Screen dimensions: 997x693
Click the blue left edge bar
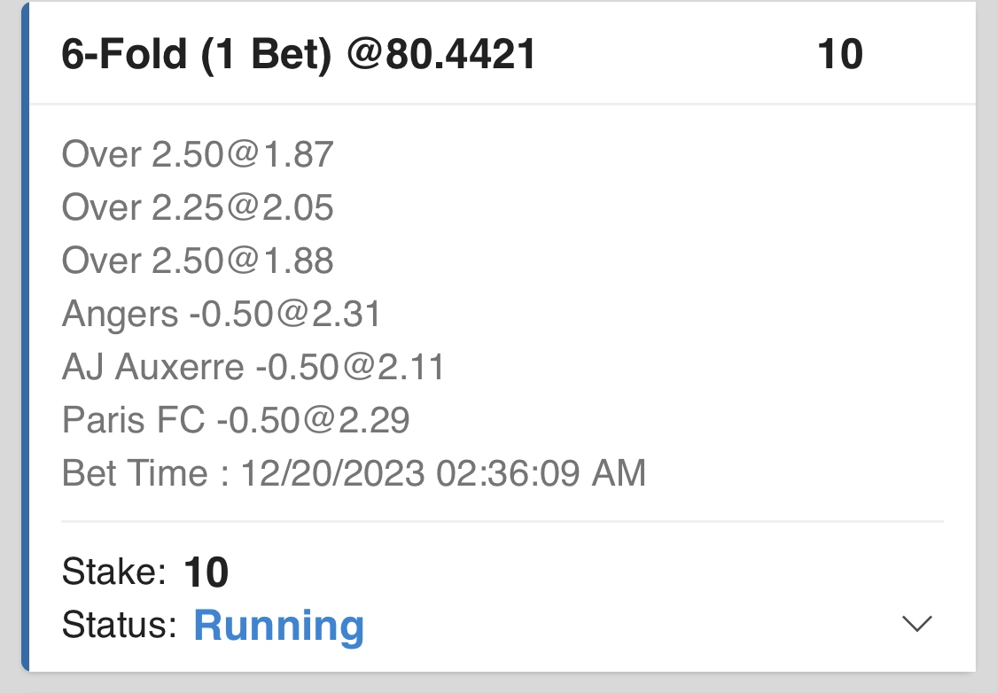coord(25,337)
